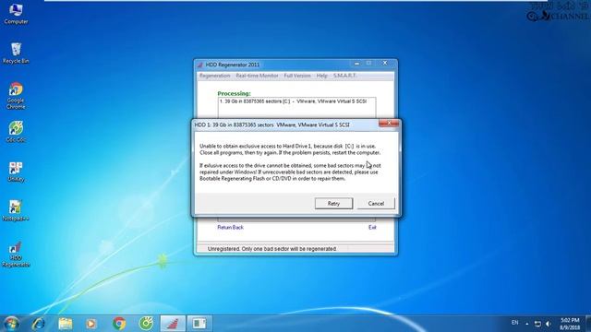This screenshot has height=332, width=591.
Task: Close the HDD Regenerator 2011 window
Action: click(385, 64)
